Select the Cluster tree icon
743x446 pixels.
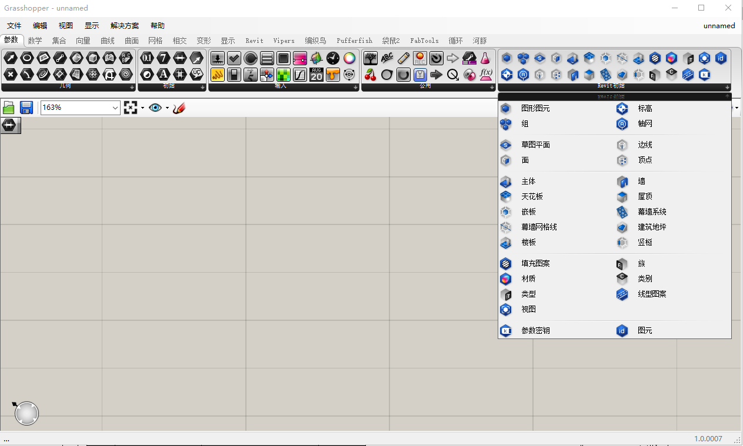pyautogui.click(x=371, y=58)
